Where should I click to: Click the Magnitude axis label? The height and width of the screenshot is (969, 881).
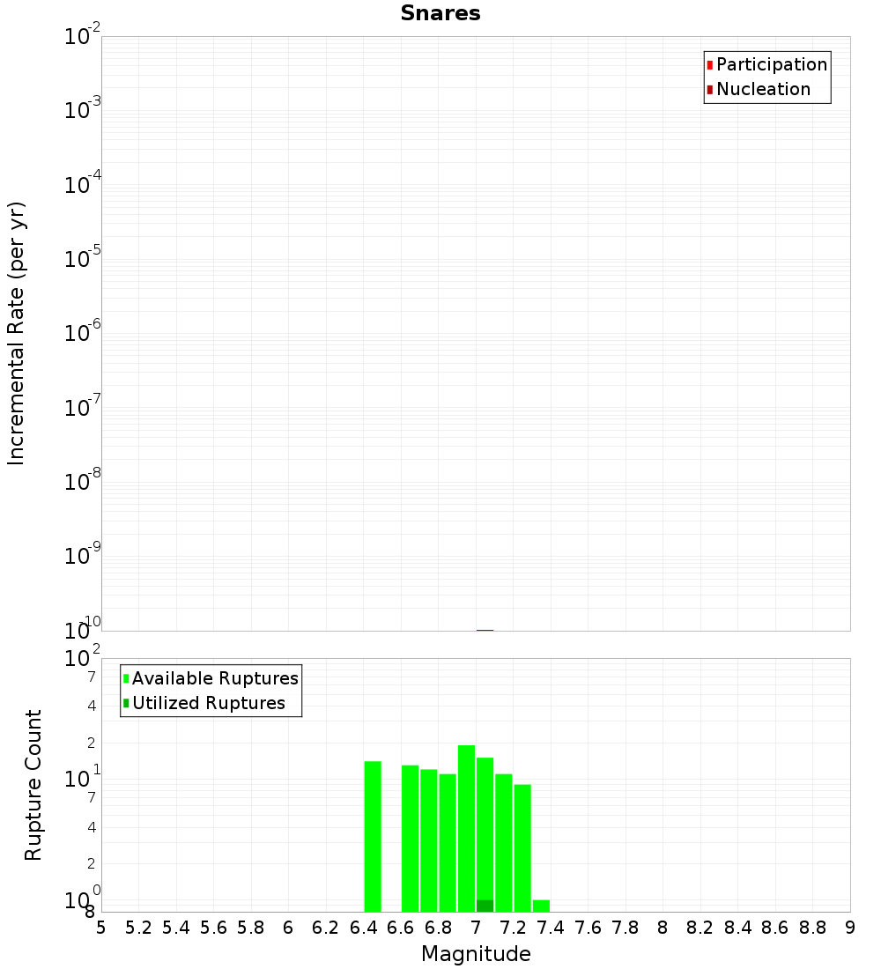click(476, 953)
